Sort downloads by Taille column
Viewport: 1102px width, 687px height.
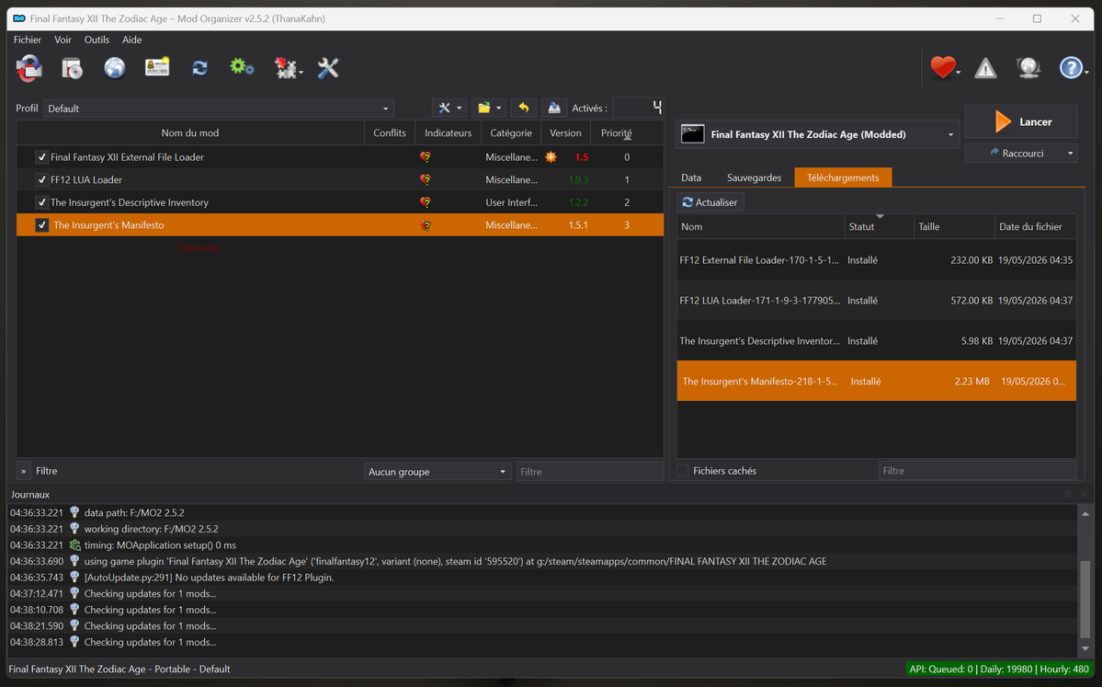click(954, 226)
